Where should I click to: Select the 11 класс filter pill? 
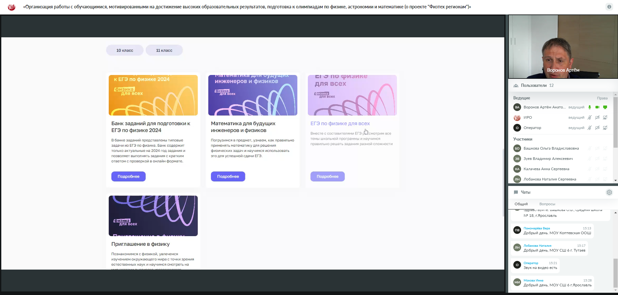[164, 50]
